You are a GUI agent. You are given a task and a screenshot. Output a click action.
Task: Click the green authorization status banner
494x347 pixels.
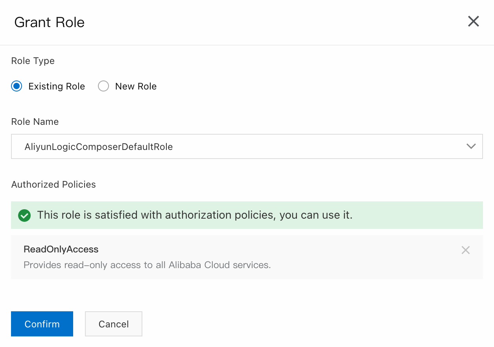[413, 215]
